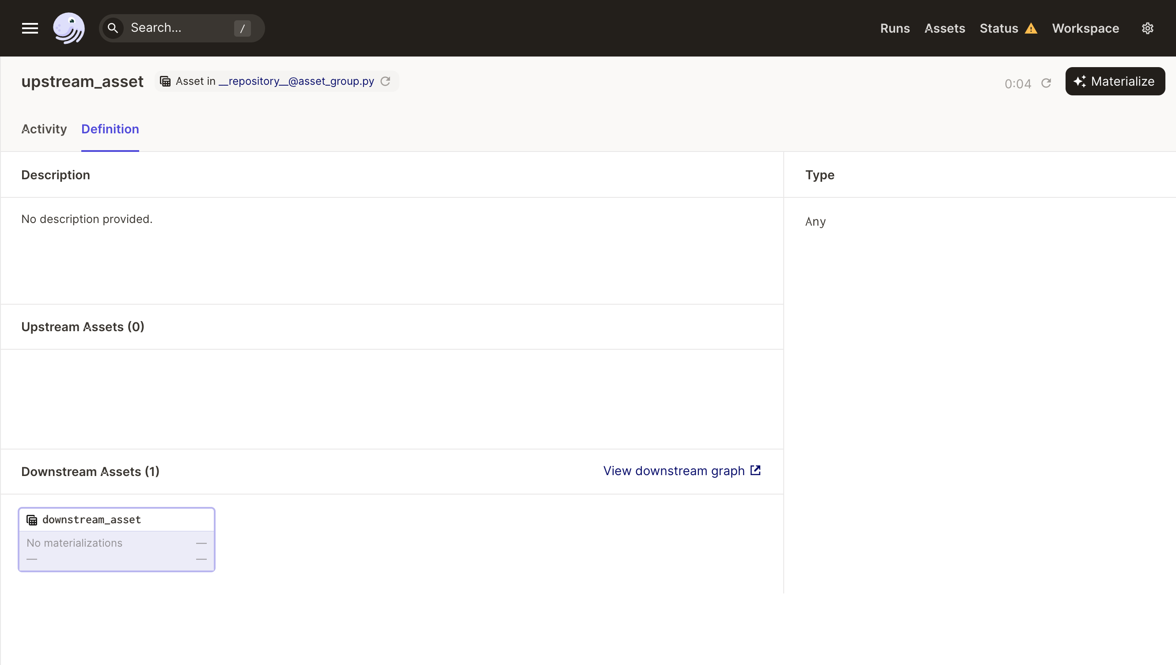Click the hamburger menu icon
Image resolution: width=1176 pixels, height=665 pixels.
[30, 28]
